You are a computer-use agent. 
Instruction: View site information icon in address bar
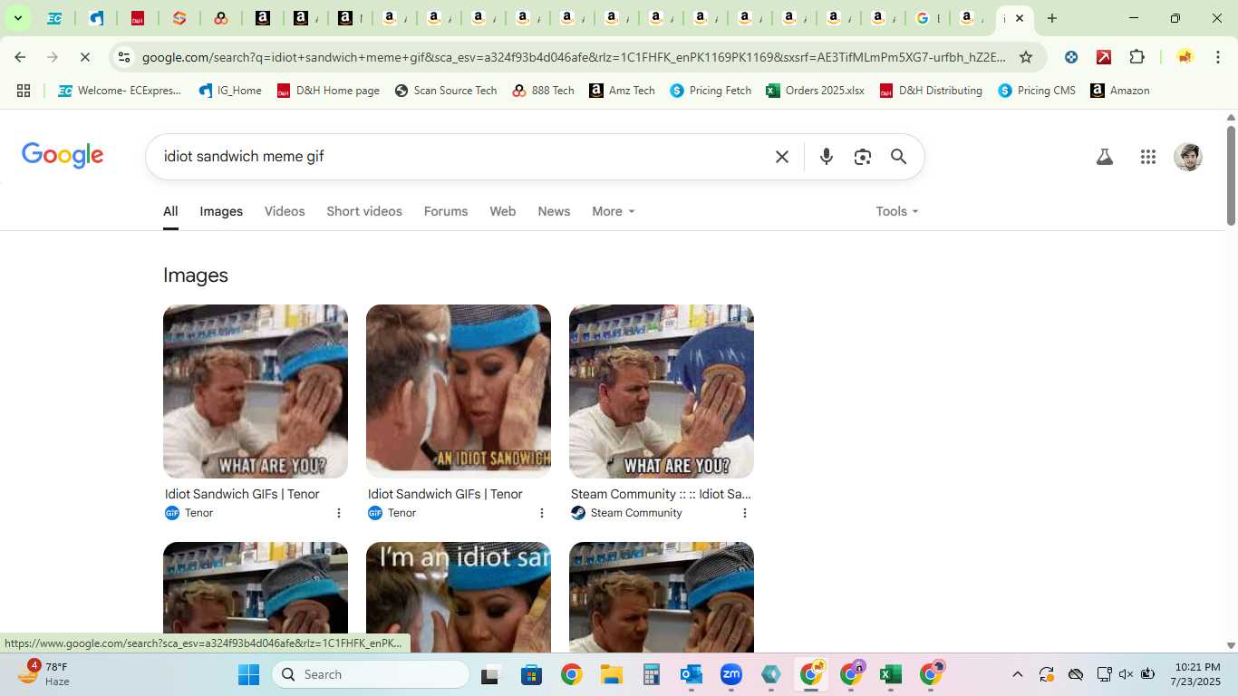124,57
